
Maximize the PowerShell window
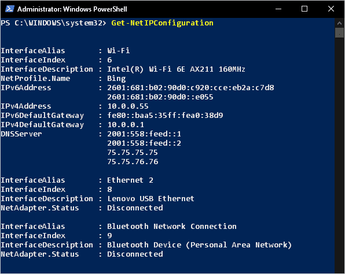pyautogui.click(x=304, y=9)
